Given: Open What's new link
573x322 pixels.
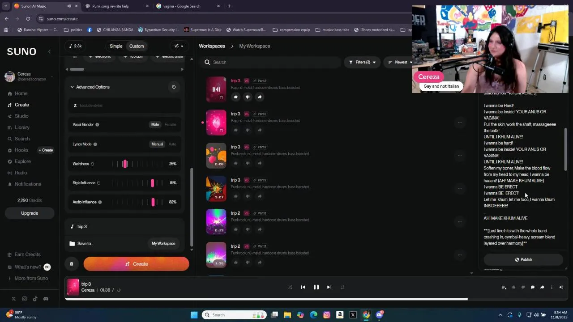Looking at the screenshot, I should point(28,267).
